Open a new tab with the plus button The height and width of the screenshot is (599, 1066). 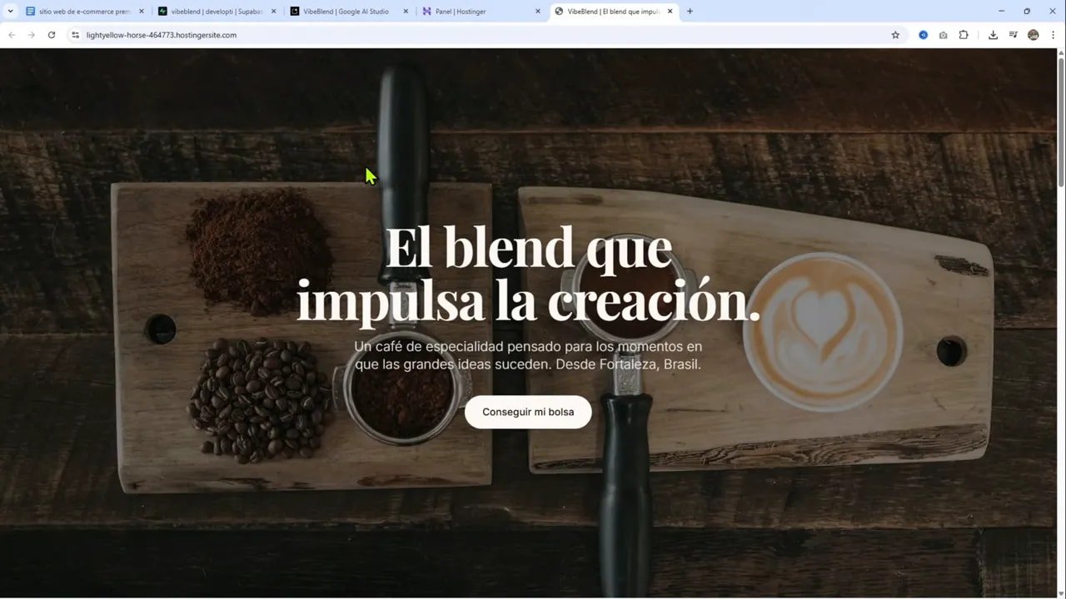point(689,11)
